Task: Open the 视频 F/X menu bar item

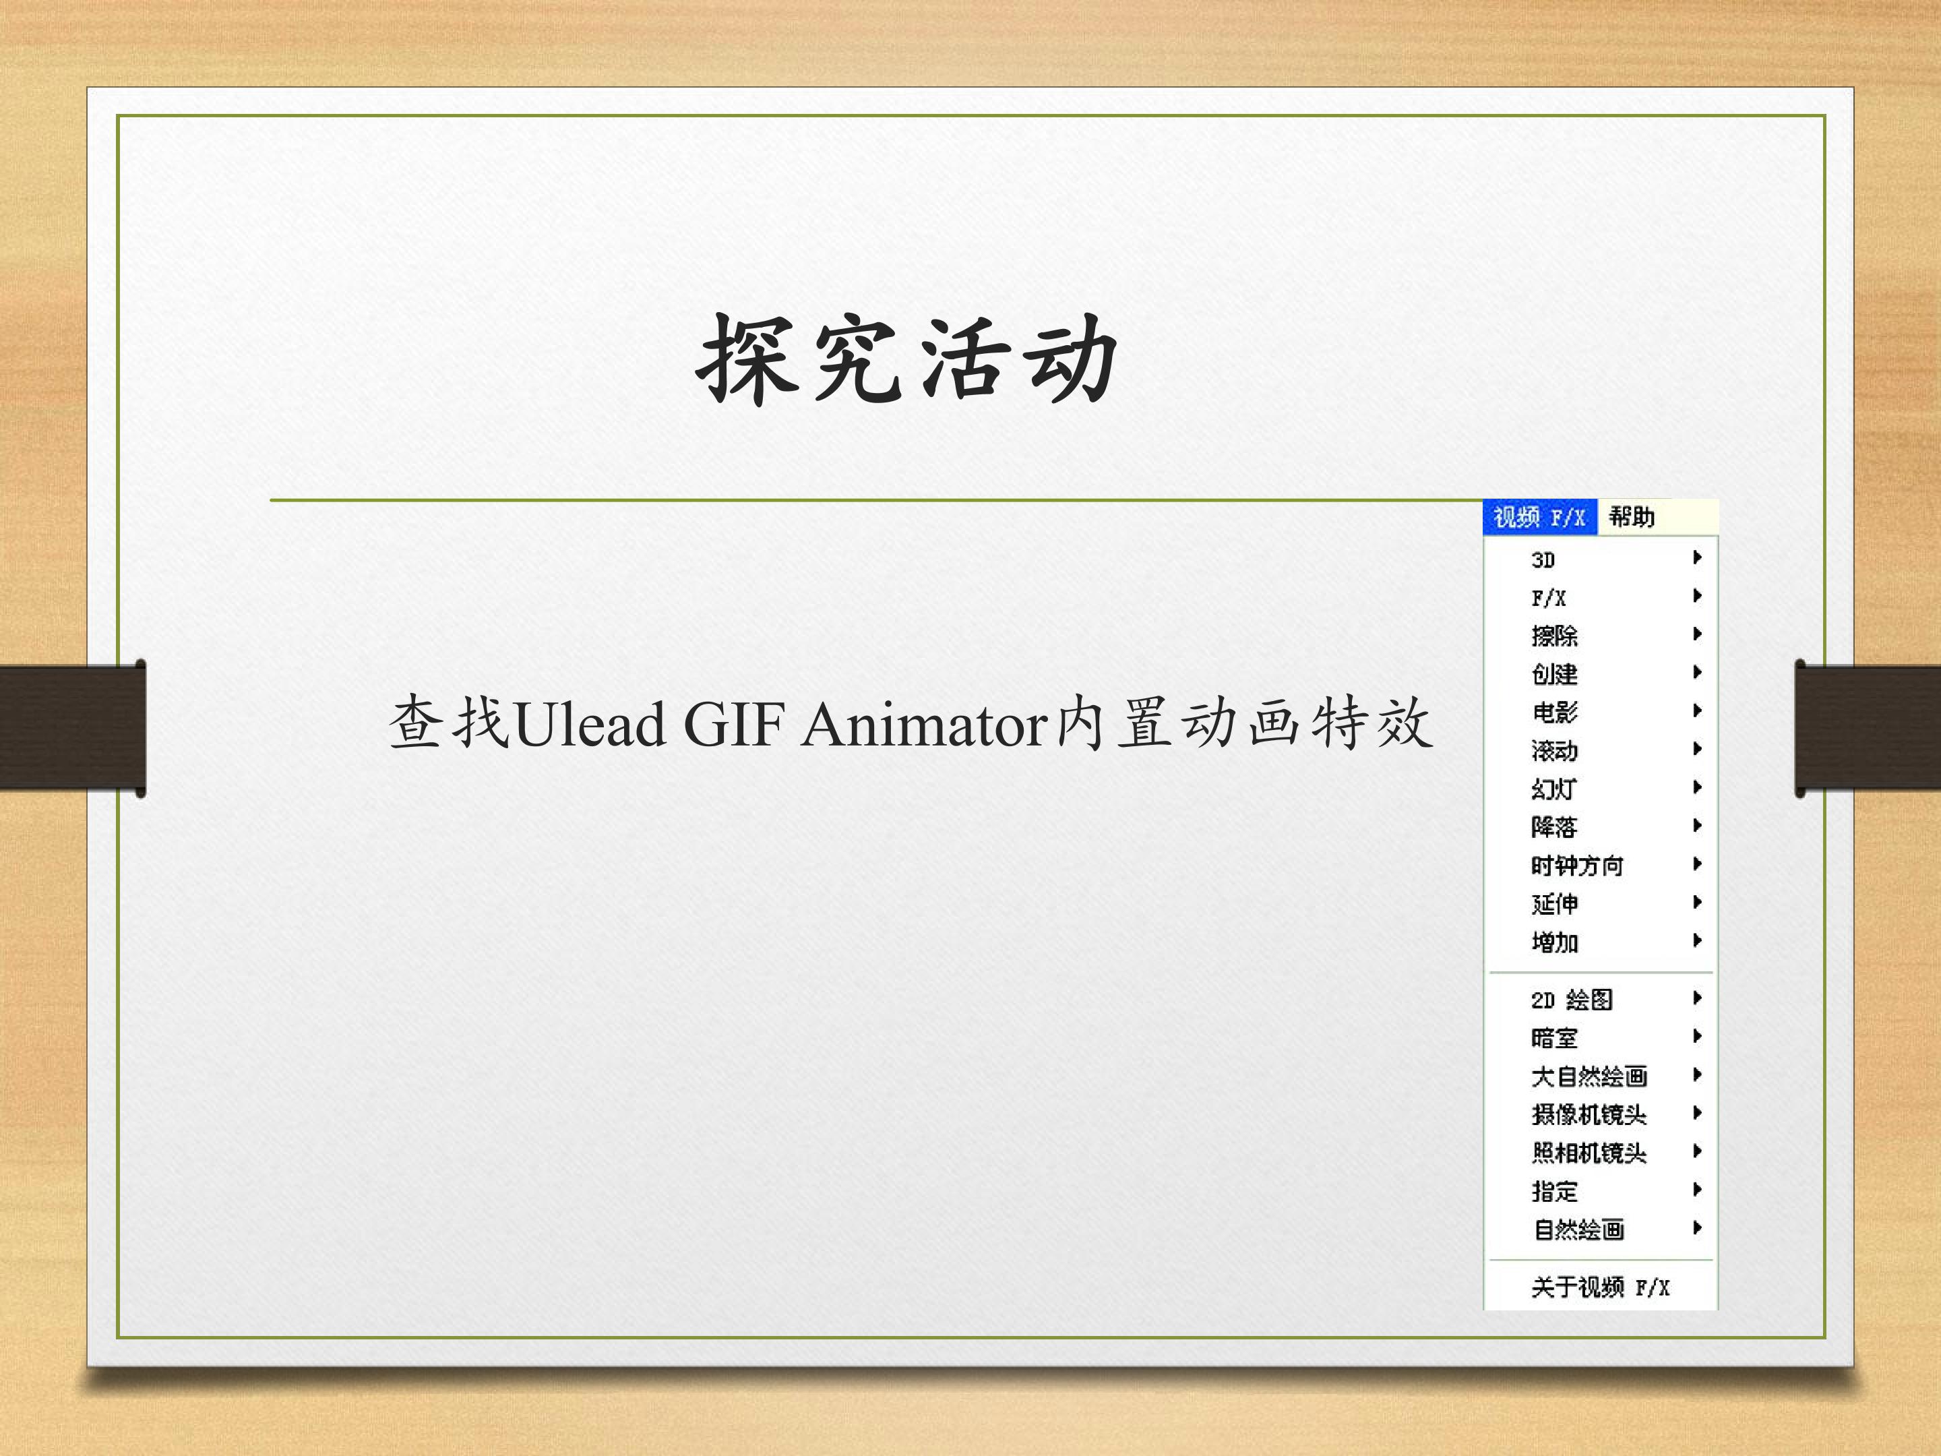Action: click(1540, 517)
